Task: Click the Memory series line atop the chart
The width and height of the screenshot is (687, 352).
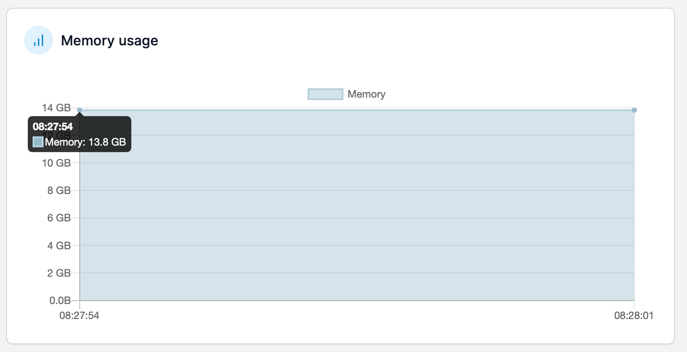Action: click(x=356, y=110)
